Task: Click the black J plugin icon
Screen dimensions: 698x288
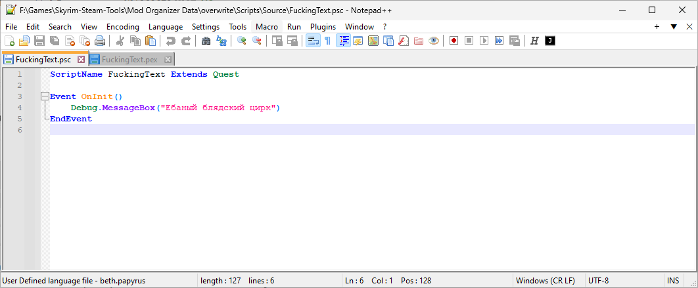Action: 550,41
